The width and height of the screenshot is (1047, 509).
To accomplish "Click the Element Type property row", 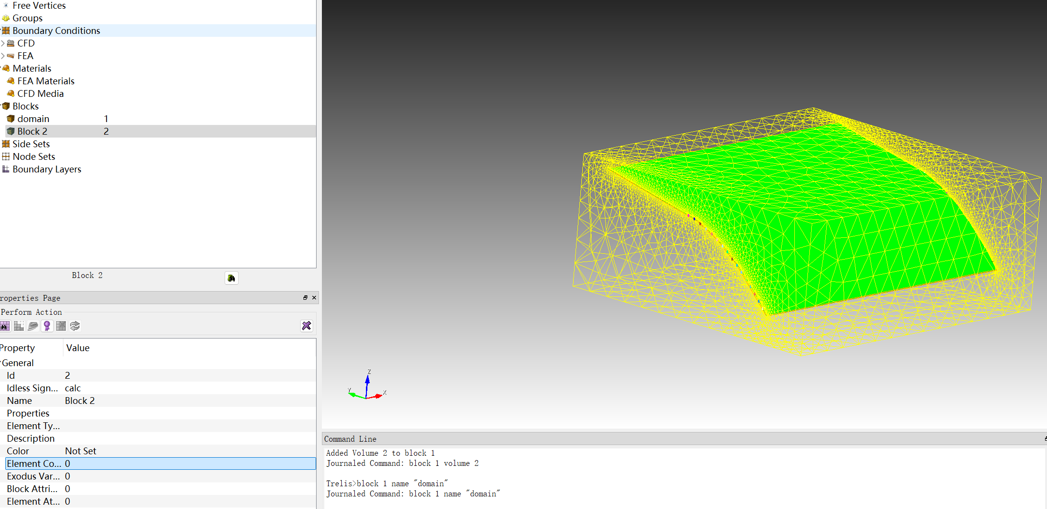I will tap(158, 426).
